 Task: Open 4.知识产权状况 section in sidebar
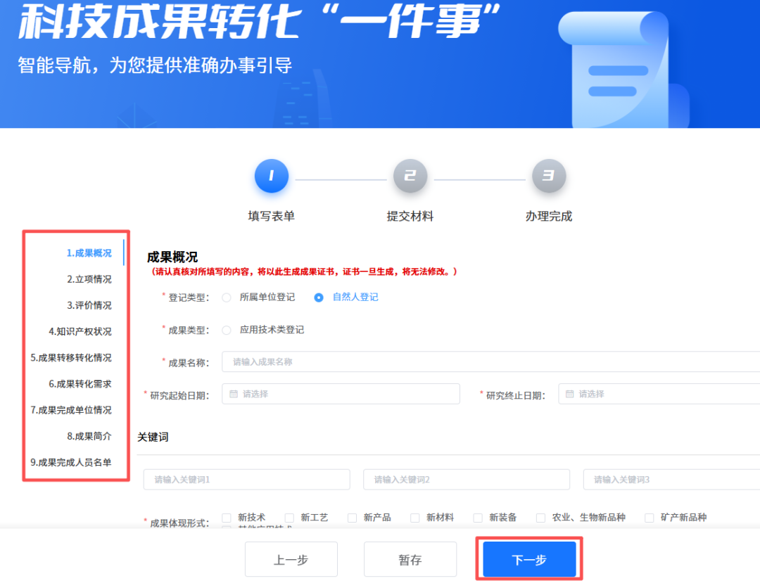click(x=80, y=331)
